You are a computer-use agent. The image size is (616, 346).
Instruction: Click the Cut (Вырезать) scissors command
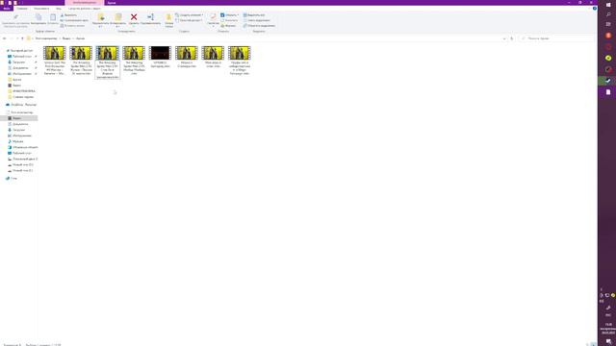point(68,15)
